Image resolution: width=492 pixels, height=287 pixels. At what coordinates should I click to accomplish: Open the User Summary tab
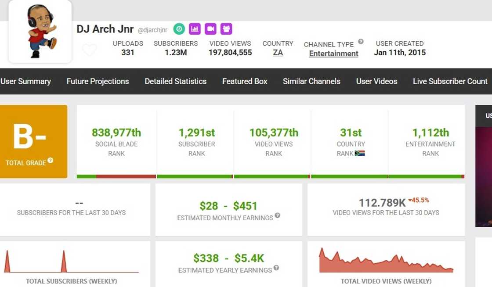point(25,81)
